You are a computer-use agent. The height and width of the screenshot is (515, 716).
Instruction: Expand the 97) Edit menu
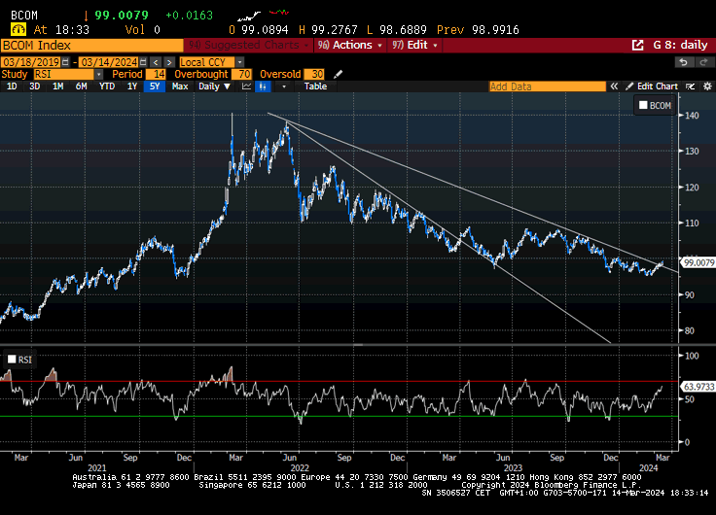[414, 45]
